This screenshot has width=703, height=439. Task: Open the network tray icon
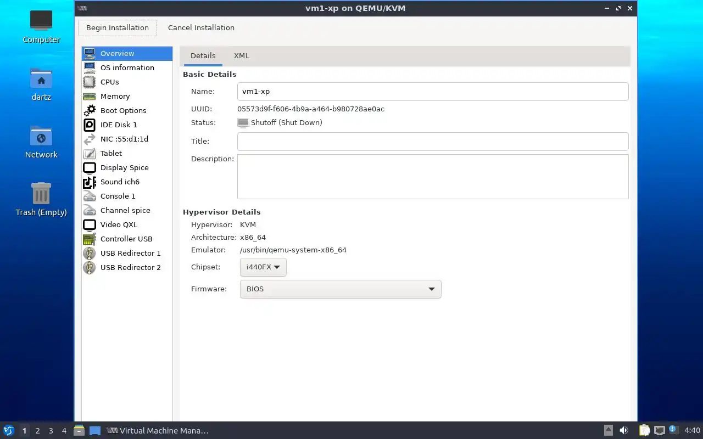pyautogui.click(x=660, y=430)
